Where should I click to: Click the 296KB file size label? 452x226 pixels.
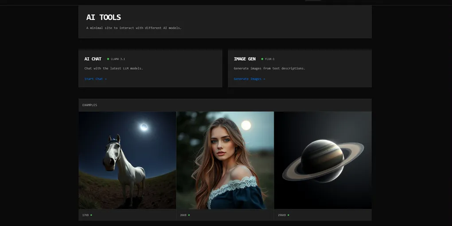[x=282, y=215]
